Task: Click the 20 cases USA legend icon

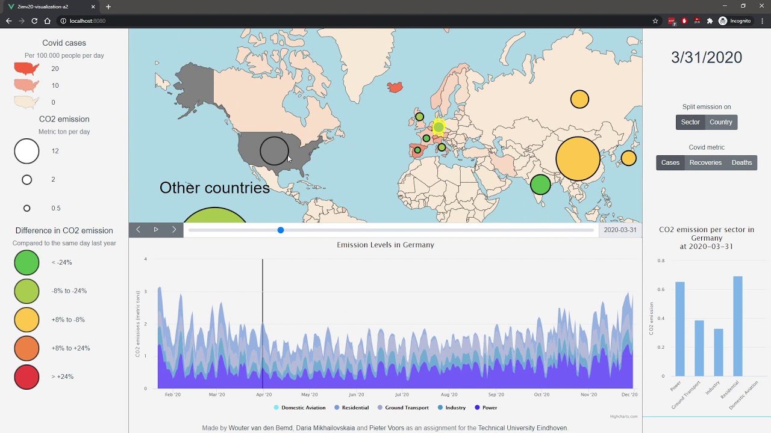Action: click(27, 69)
